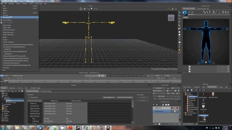The image size is (232, 130).
Task: Expand the TF2 Characters folder
Action: tap(184, 113)
